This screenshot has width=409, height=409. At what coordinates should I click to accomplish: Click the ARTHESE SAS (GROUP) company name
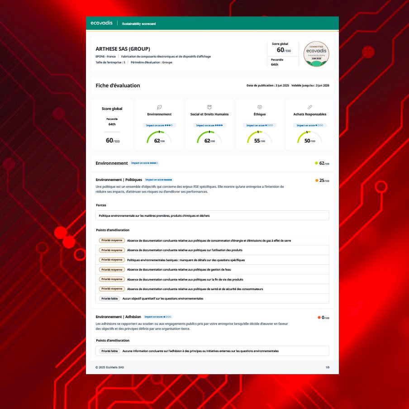point(123,49)
